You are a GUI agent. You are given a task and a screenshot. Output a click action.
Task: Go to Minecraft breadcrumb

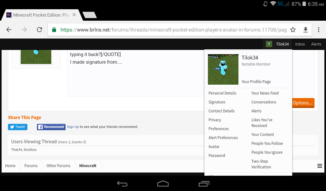tap(88, 166)
